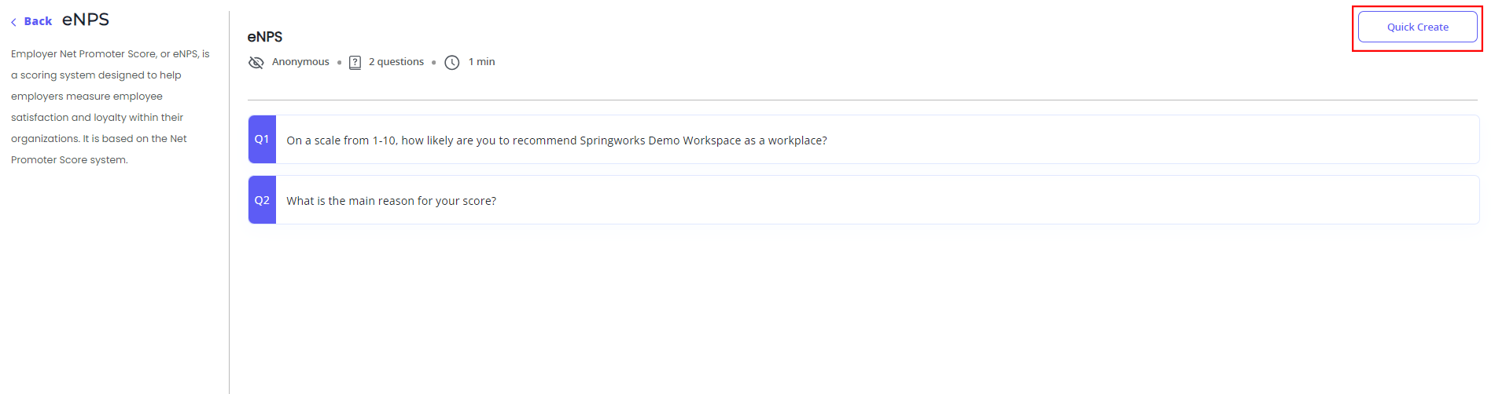Click the Q2 question text
This screenshot has height=394, width=1506.
pyautogui.click(x=392, y=201)
